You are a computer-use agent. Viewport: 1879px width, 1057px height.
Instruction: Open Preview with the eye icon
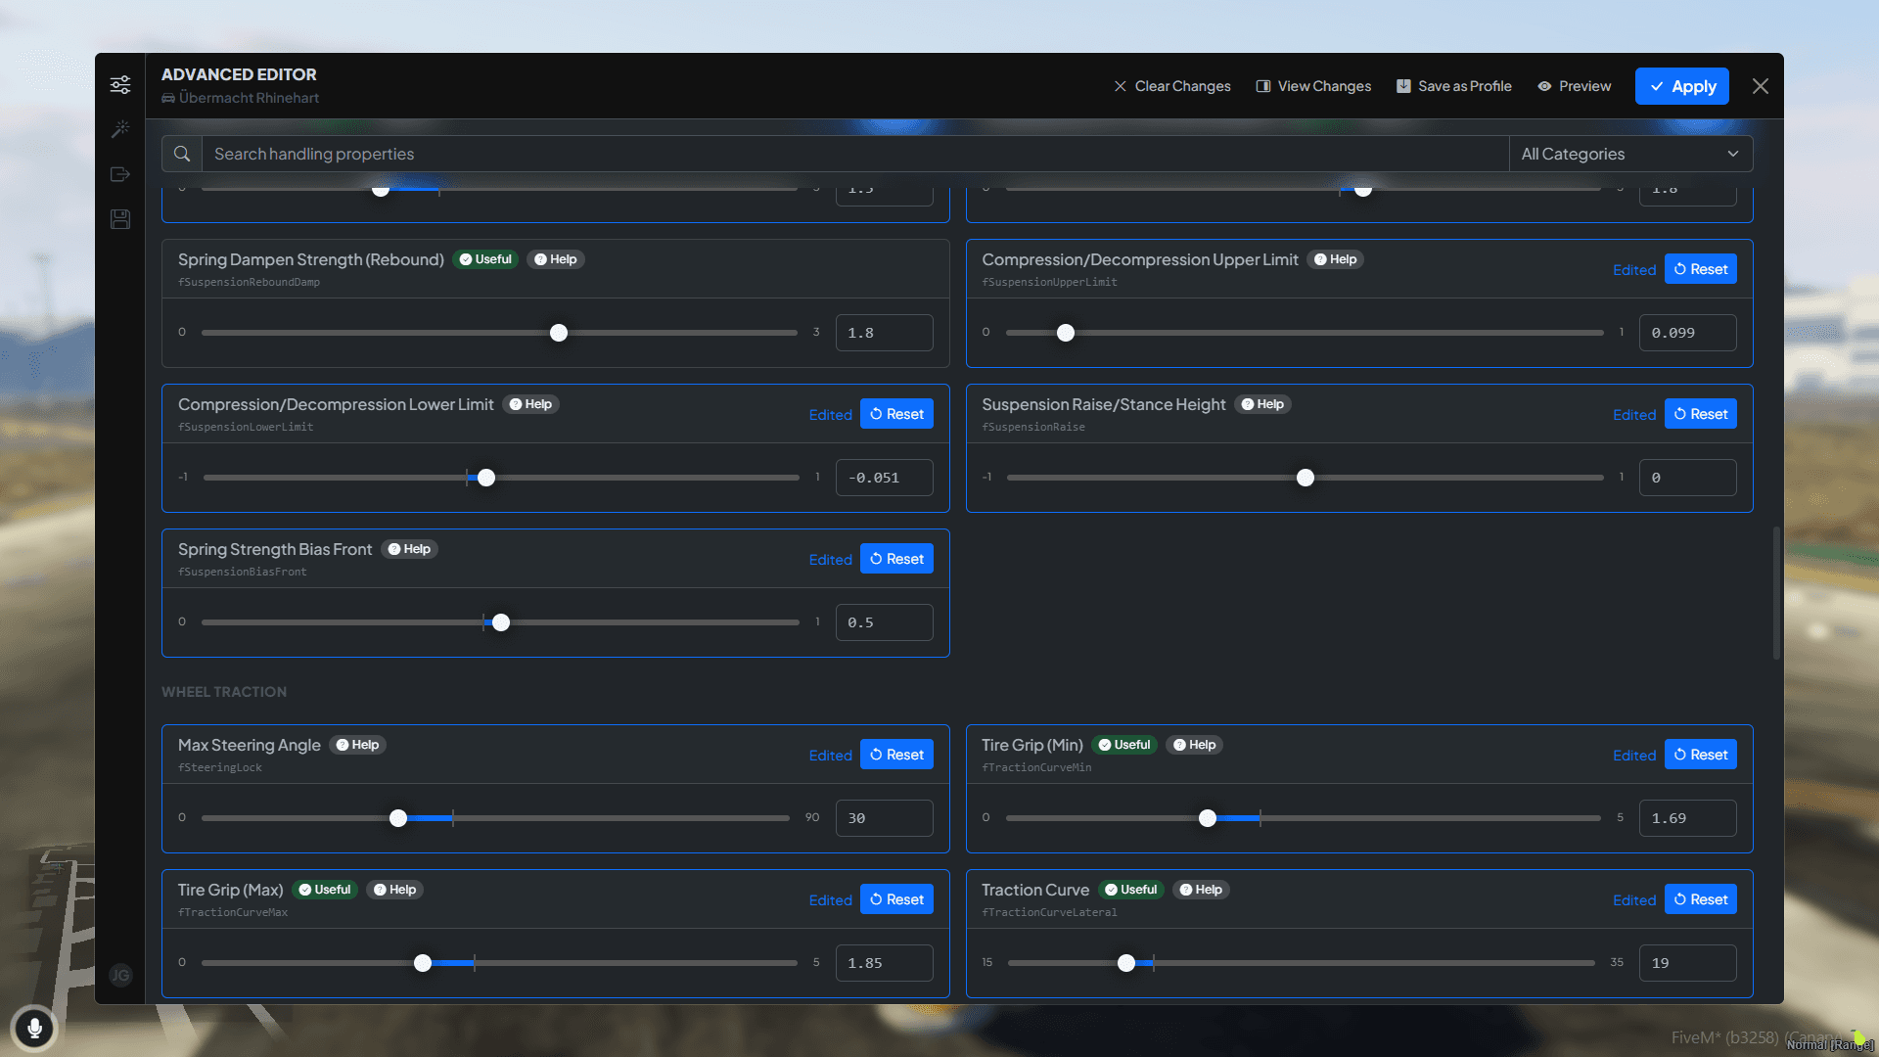coord(1574,86)
